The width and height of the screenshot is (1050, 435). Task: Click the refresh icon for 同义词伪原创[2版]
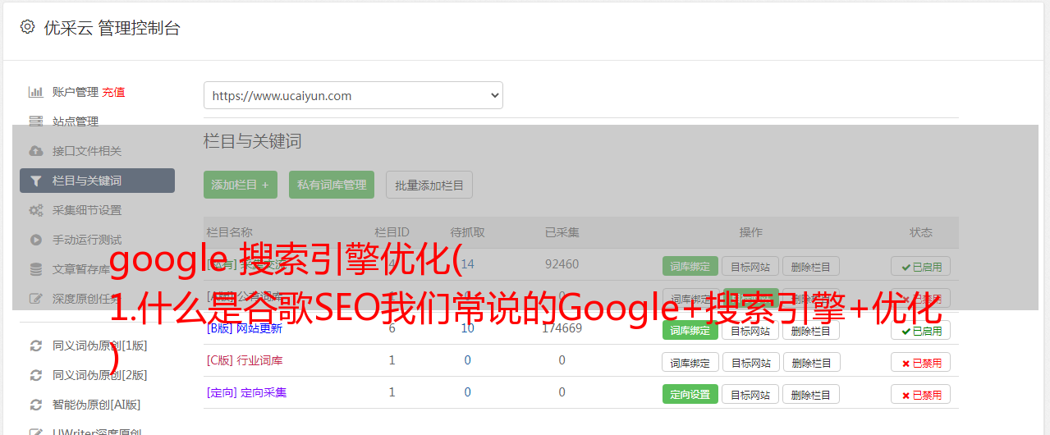pyautogui.click(x=35, y=375)
